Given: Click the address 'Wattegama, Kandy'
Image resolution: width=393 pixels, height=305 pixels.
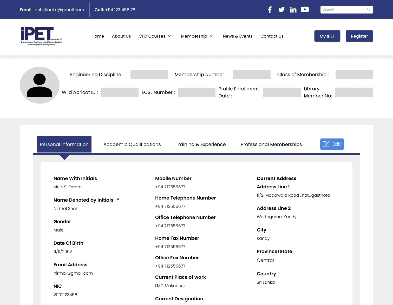Looking at the screenshot, I should coord(277,217).
